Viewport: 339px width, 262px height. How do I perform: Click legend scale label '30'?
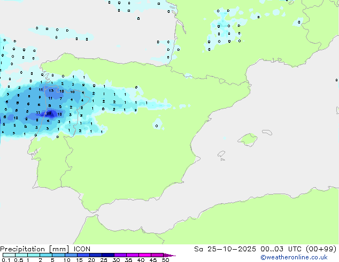(x=117, y=260)
